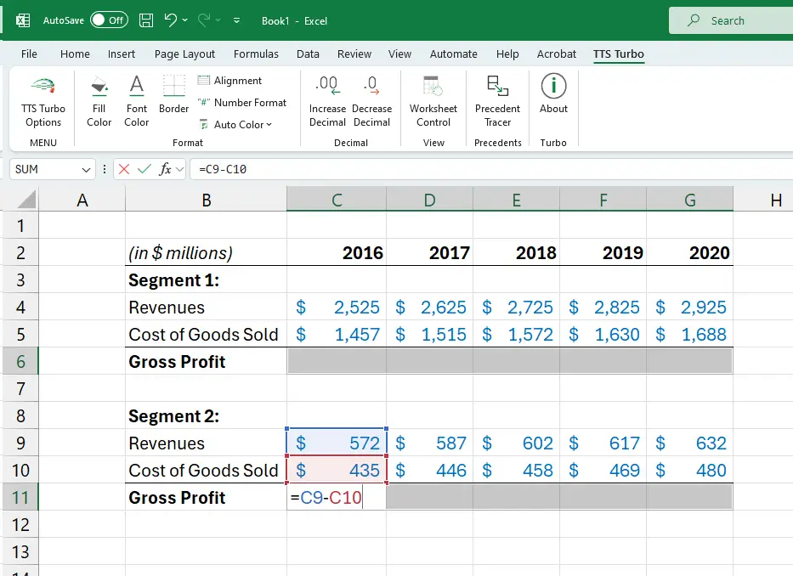Open the Worksheet Control tool
This screenshot has height=576, width=793.
(433, 95)
